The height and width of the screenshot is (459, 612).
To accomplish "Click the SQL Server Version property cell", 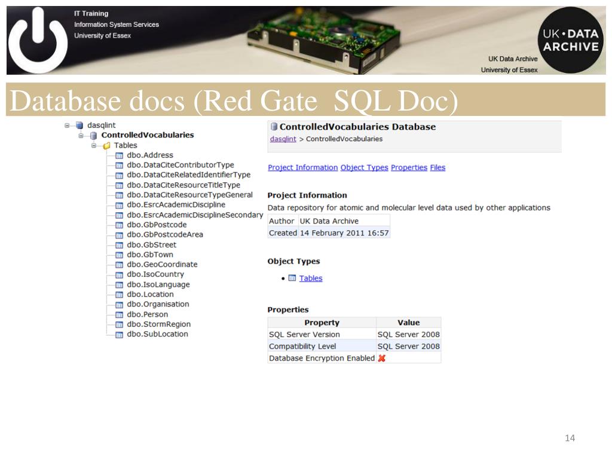I will tap(322, 335).
